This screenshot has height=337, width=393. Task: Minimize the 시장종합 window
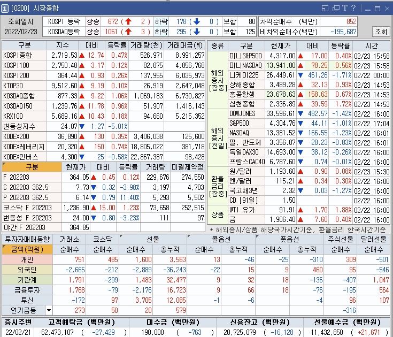(x=368, y=9)
